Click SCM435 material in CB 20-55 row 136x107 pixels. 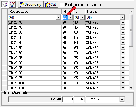(92, 38)
